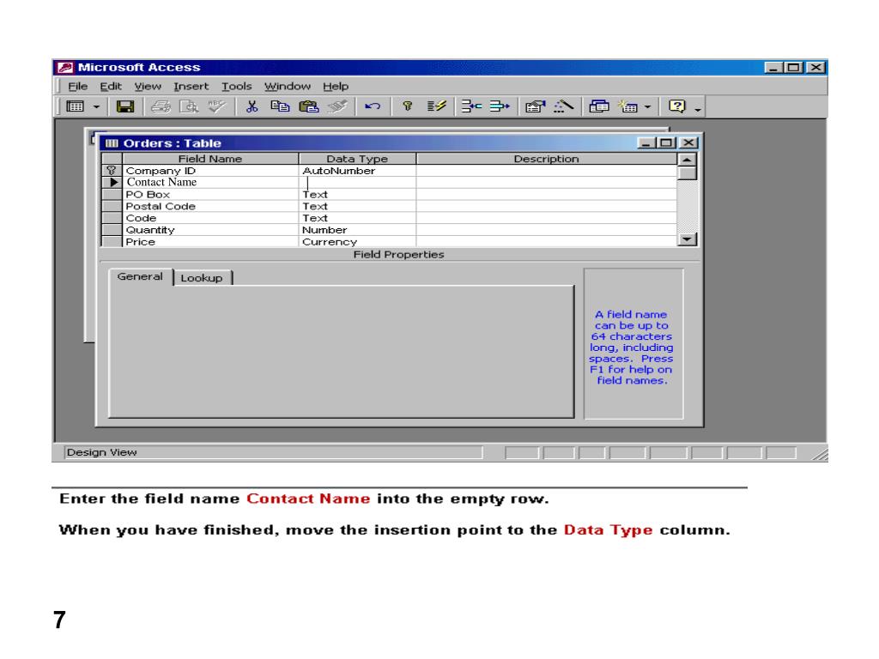Select the Company ID row selector with key

112,171
